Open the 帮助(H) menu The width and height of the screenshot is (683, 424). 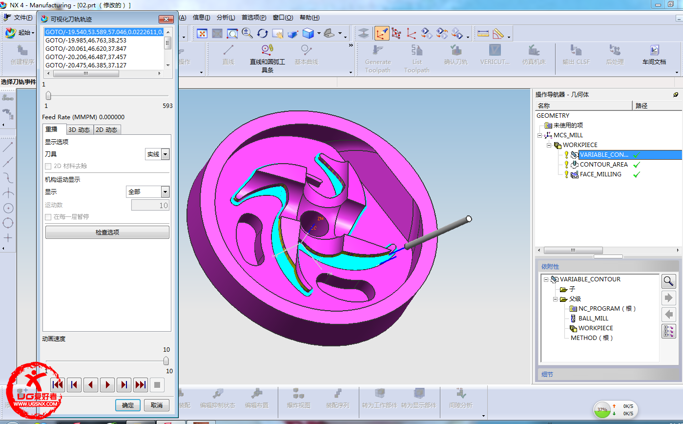pyautogui.click(x=310, y=18)
